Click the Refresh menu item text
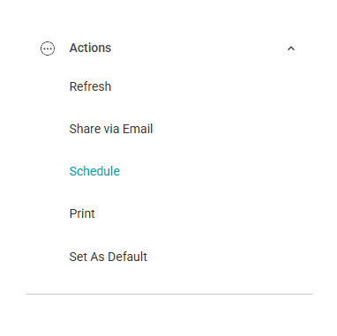Image resolution: width=337 pixels, height=336 pixels. click(x=90, y=86)
